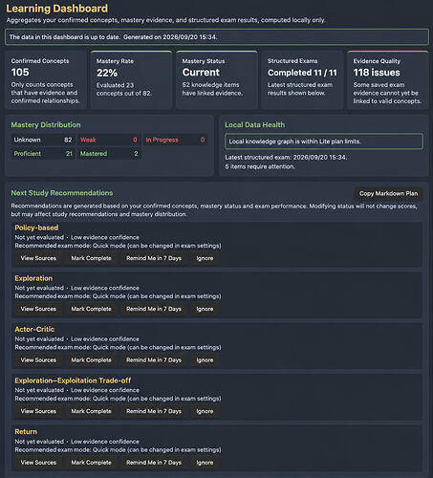The image size is (433, 478).
Task: Click the Mastery Distribution heading
Action: tap(46, 125)
